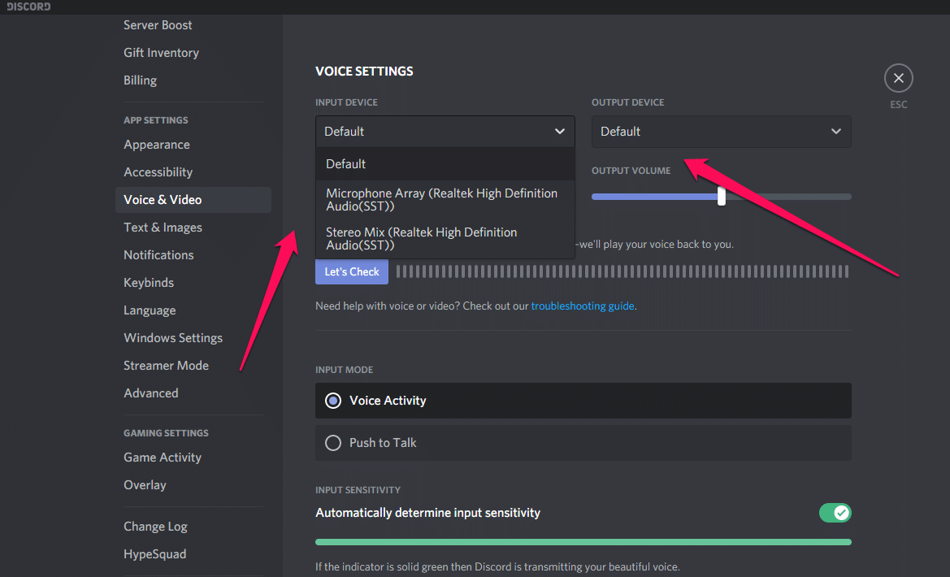Select Push to Talk input mode
Viewport: 950px width, 577px height.
point(583,442)
